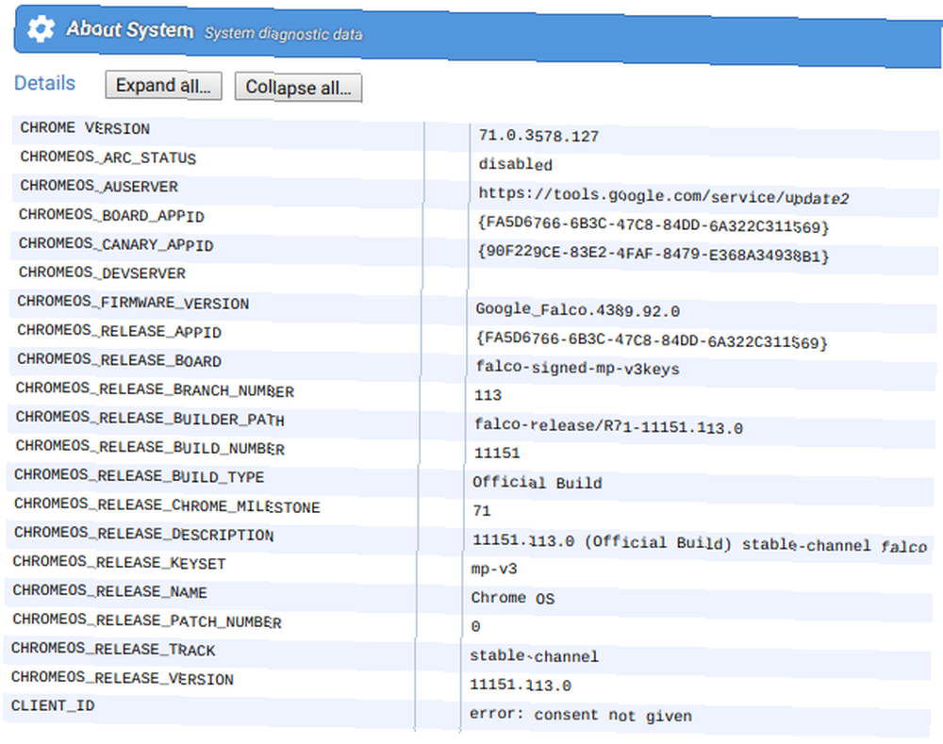Select the build number value 11151
The image size is (943, 744).
tap(497, 453)
